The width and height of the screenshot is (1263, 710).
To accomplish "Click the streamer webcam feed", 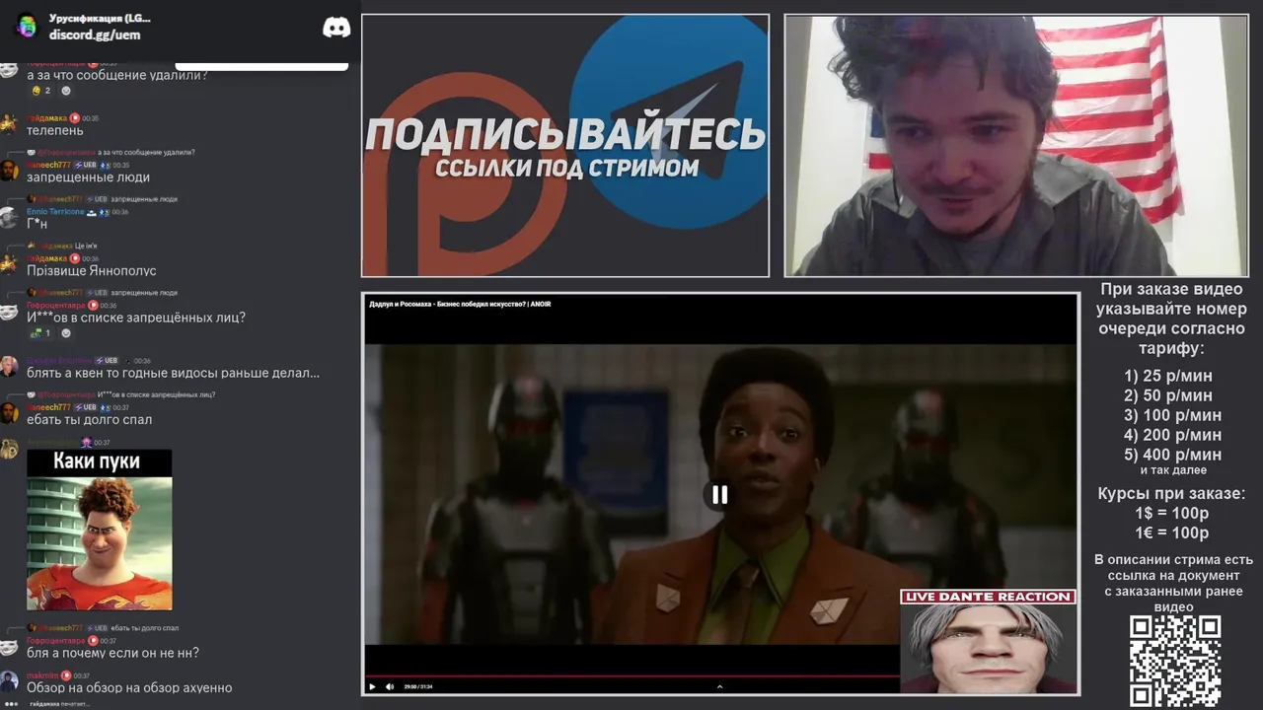I will pos(1016,145).
